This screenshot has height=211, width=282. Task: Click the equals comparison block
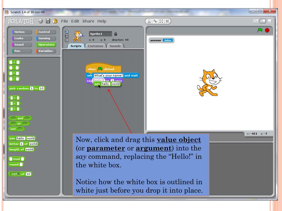[15, 103]
